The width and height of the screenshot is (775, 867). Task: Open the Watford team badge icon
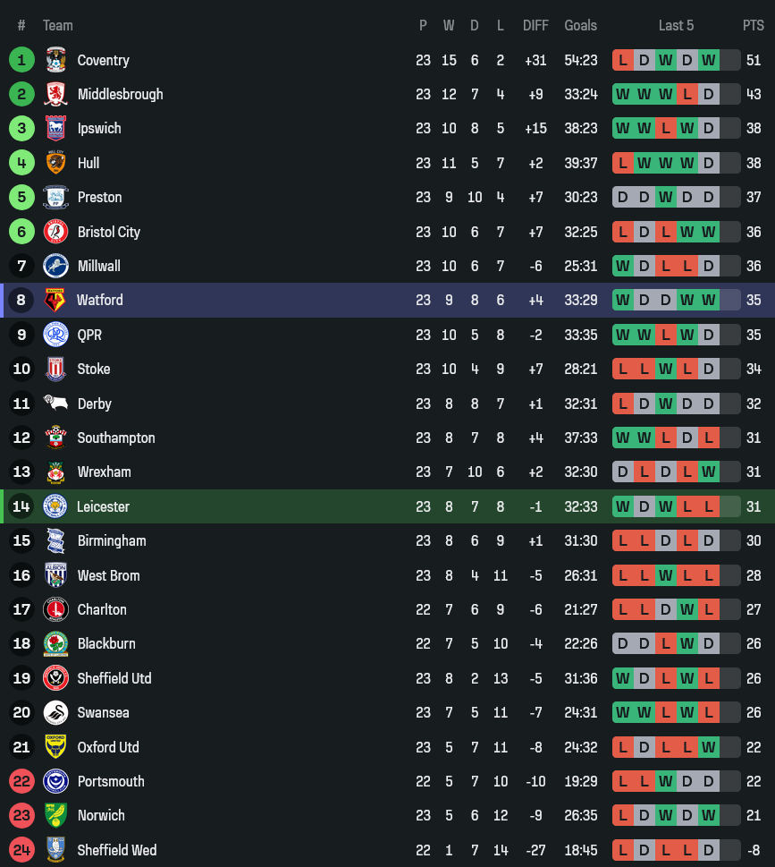(x=55, y=300)
